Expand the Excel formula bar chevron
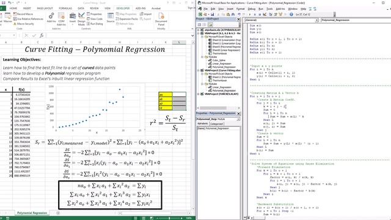 192,35
